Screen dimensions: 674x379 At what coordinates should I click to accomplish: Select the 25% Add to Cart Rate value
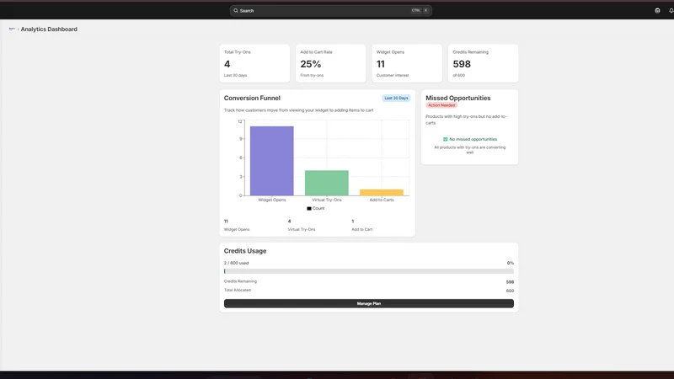(311, 64)
